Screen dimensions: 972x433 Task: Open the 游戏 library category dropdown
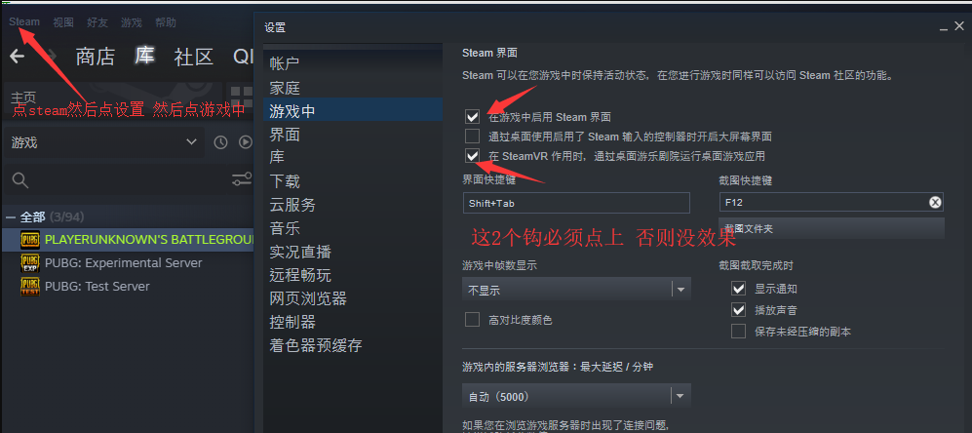pyautogui.click(x=103, y=142)
